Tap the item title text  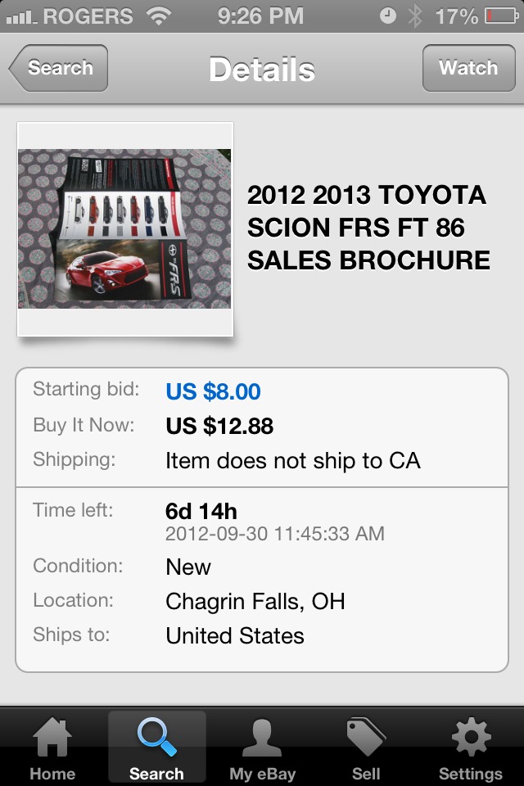point(368,228)
